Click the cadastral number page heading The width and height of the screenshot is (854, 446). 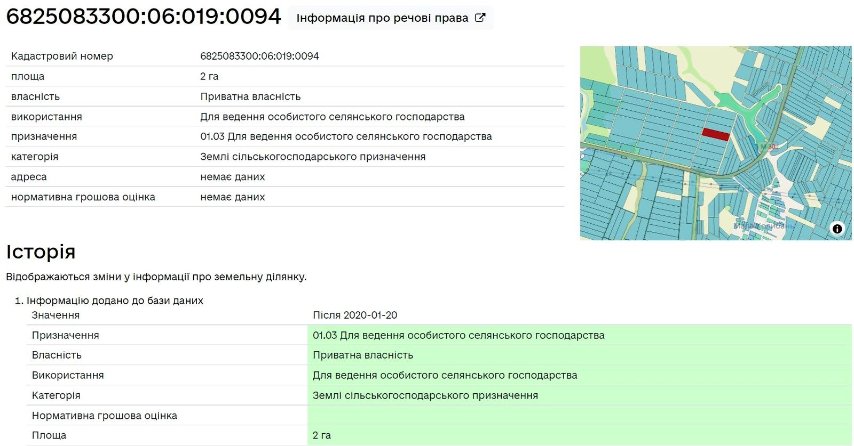[143, 17]
